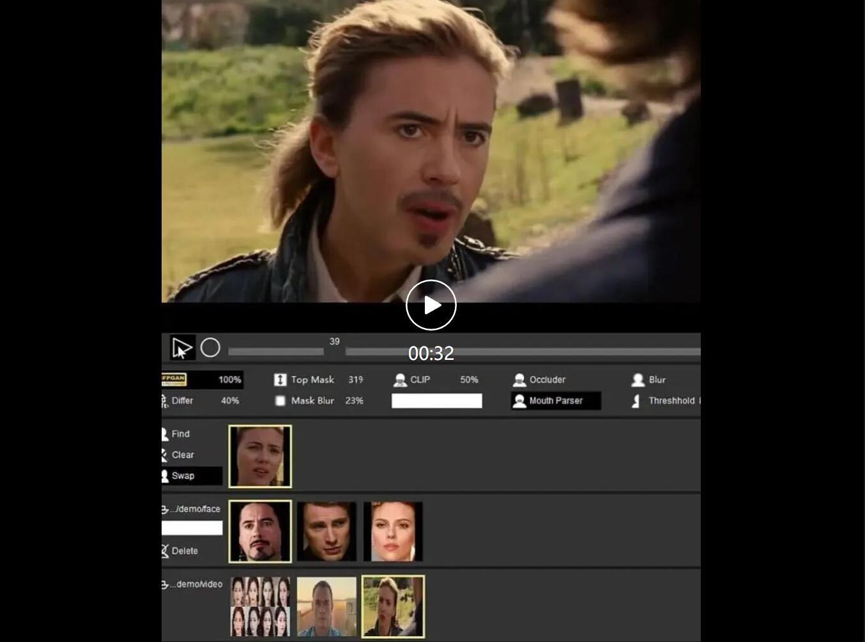Viewport: 865px width, 642px height.
Task: Click the 39 frame marker
Action: pos(335,342)
